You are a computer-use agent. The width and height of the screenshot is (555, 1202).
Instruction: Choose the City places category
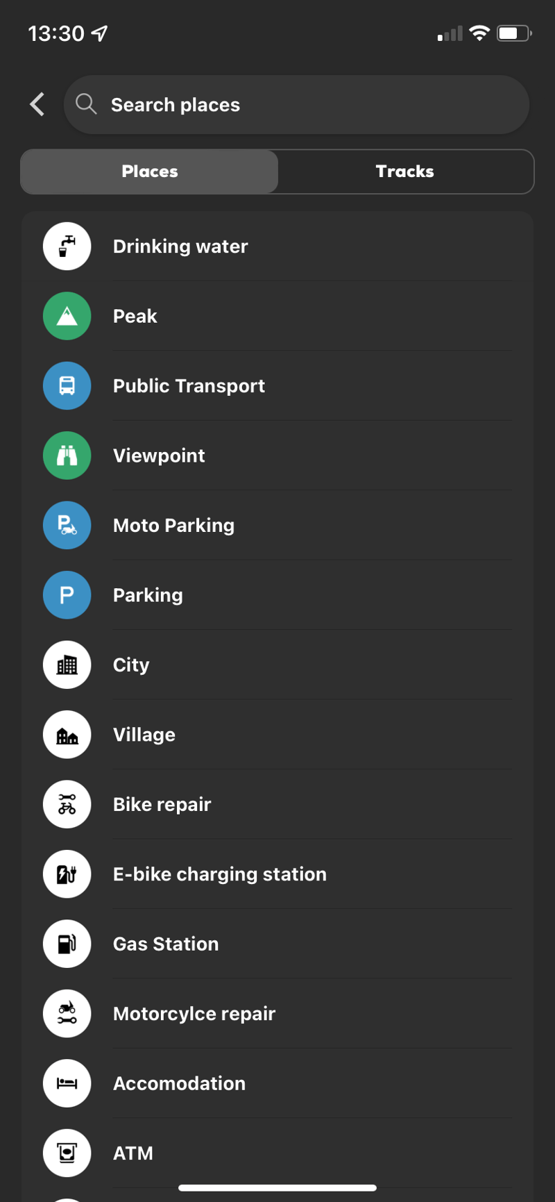click(131, 665)
